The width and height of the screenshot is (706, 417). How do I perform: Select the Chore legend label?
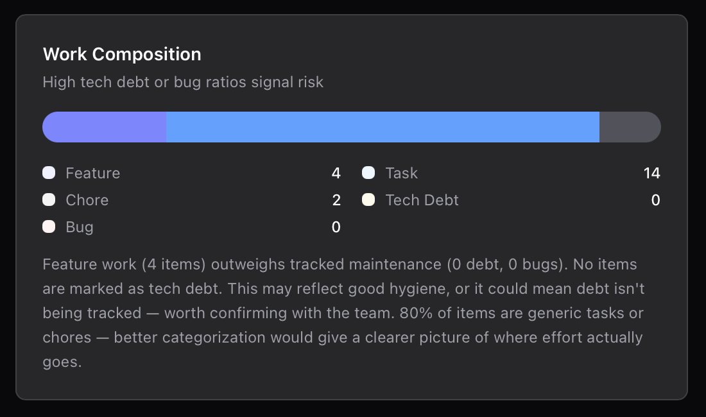click(87, 200)
